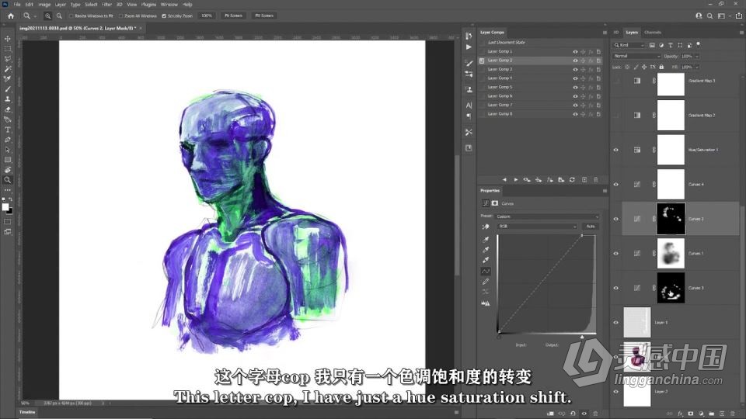Hide the Curves 1 layer
Screen dimensions: 746x419
point(615,253)
